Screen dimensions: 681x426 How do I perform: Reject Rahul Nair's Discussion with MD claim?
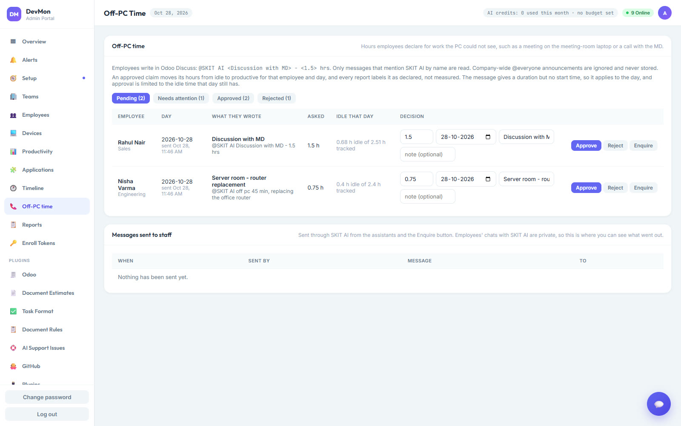[x=615, y=146]
